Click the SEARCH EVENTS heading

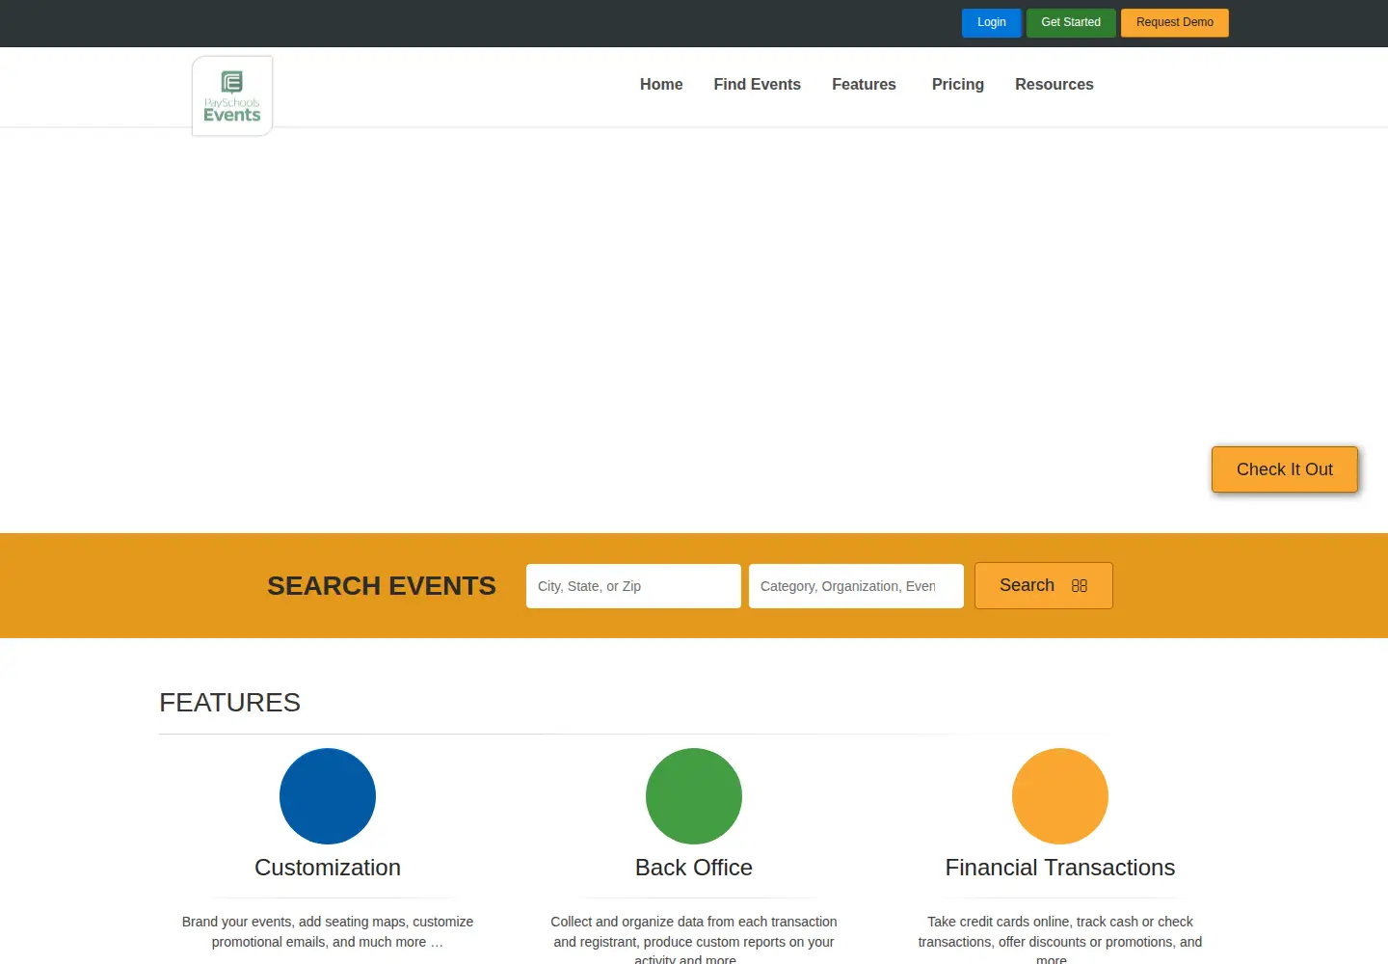382,586
